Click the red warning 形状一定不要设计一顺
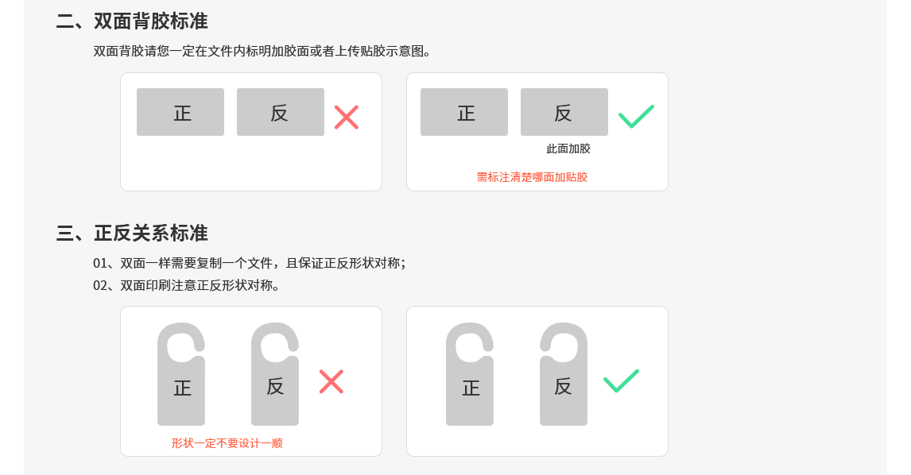The image size is (911, 475). pyautogui.click(x=227, y=443)
